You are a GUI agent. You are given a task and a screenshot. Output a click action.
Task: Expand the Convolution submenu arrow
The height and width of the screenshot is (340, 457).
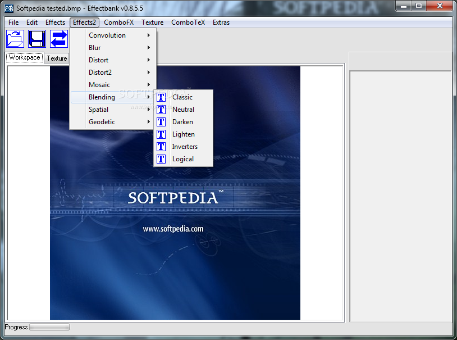[x=149, y=35]
